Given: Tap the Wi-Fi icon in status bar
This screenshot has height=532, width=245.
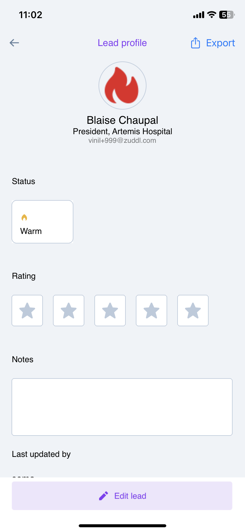Looking at the screenshot, I should (212, 15).
